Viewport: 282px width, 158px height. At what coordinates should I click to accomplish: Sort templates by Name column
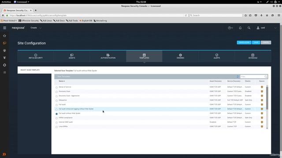pos(62,81)
